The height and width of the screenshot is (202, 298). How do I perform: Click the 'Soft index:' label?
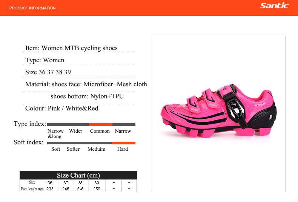tap(29, 142)
